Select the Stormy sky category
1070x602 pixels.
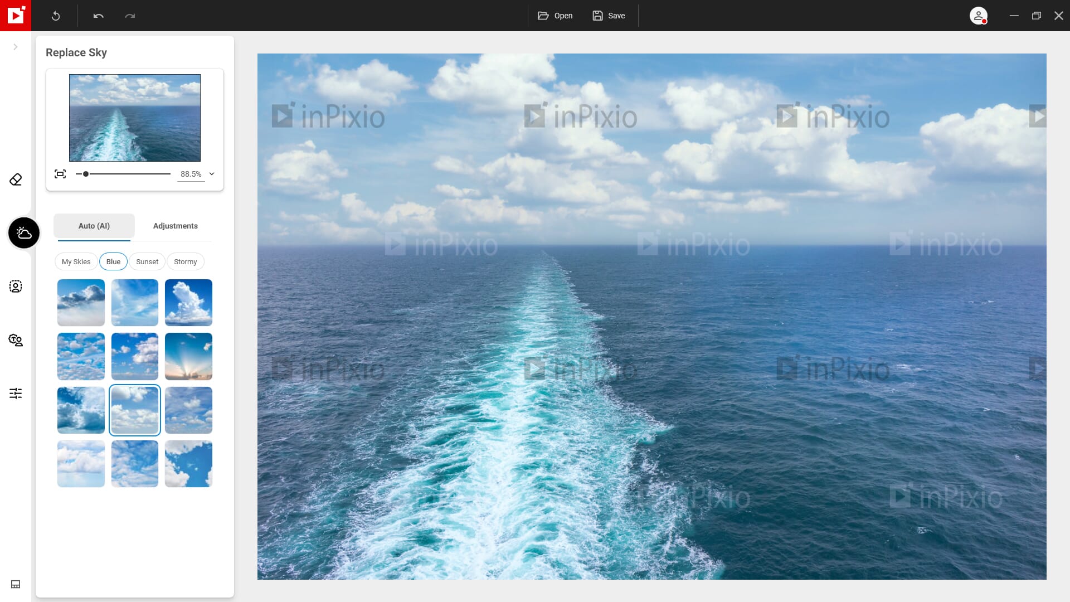[186, 261]
